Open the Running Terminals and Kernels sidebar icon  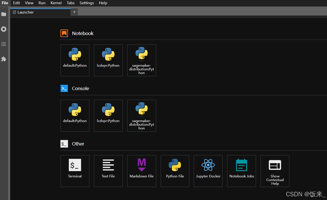4,29
